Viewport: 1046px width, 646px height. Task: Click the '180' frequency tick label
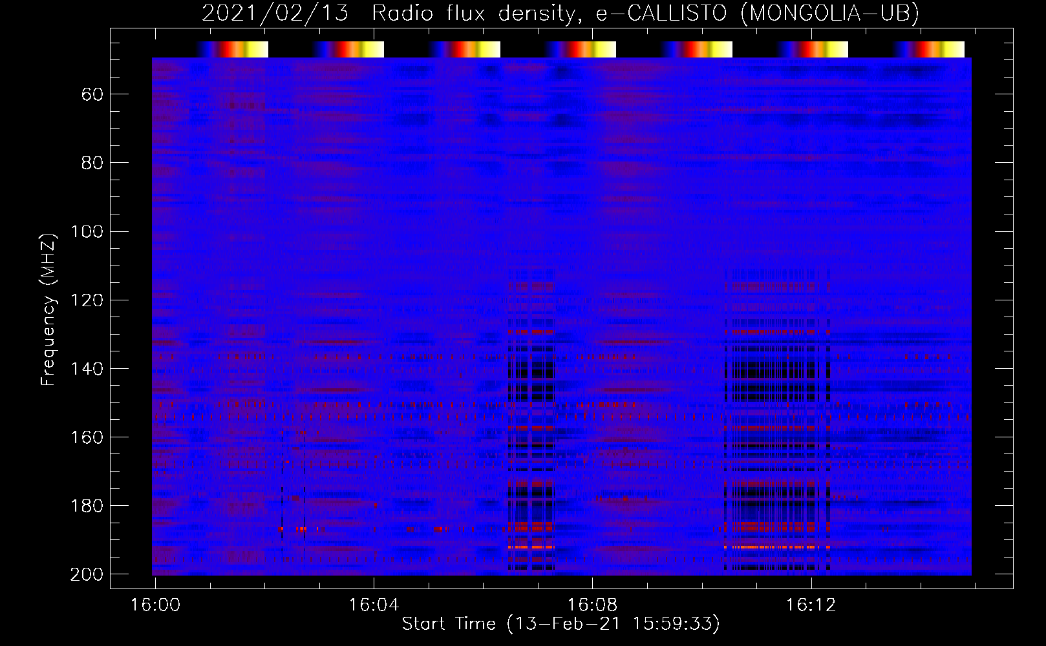(87, 506)
